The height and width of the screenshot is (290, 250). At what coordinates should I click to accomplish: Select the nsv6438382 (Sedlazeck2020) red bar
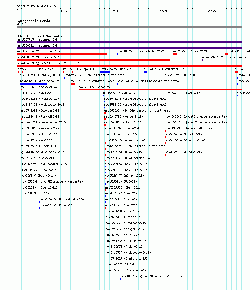click(x=93, y=60)
